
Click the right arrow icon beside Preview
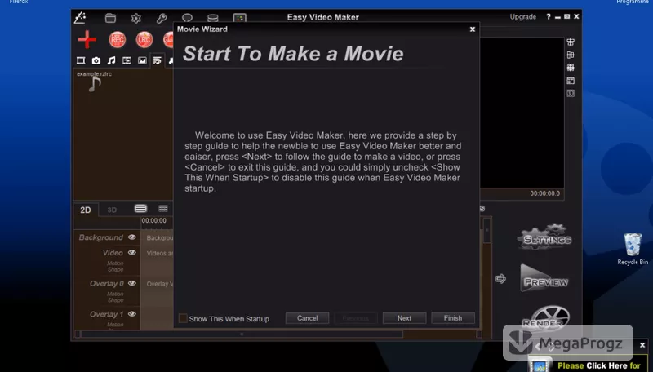click(x=500, y=279)
